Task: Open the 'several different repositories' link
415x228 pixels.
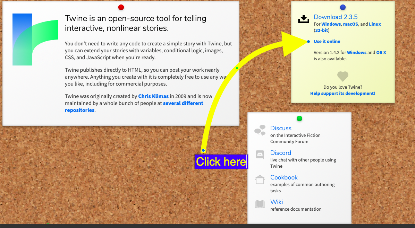Action: coord(134,107)
